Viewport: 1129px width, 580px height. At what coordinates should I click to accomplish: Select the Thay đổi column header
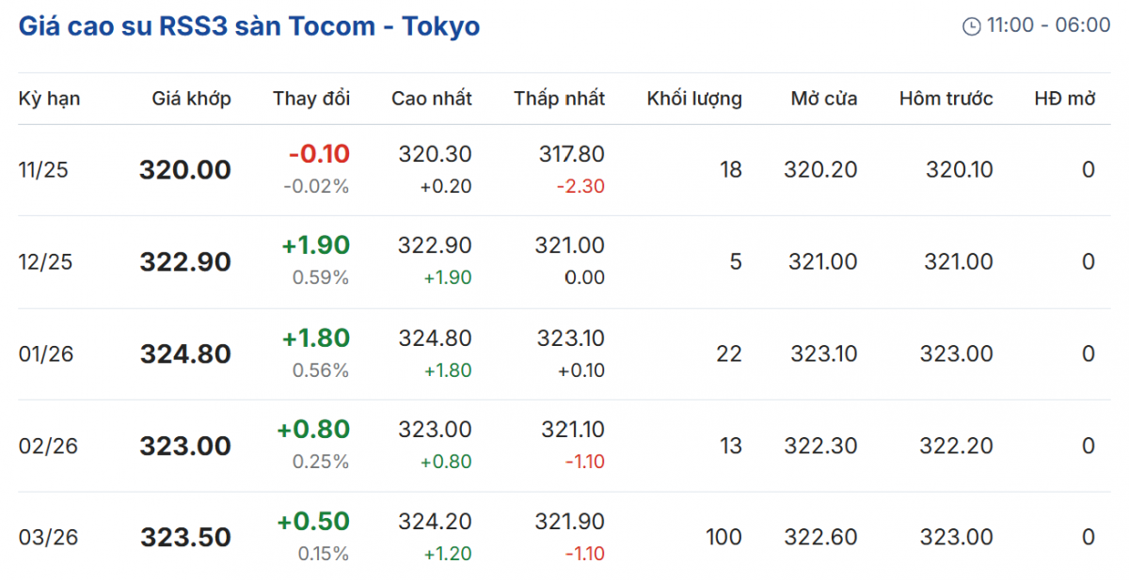[x=311, y=99]
